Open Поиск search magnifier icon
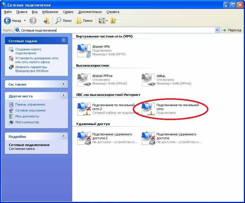Image resolution: width=245 pixels, height=203 pixels. point(58,21)
